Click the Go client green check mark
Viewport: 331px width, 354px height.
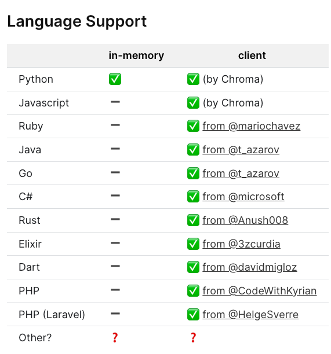tap(193, 173)
